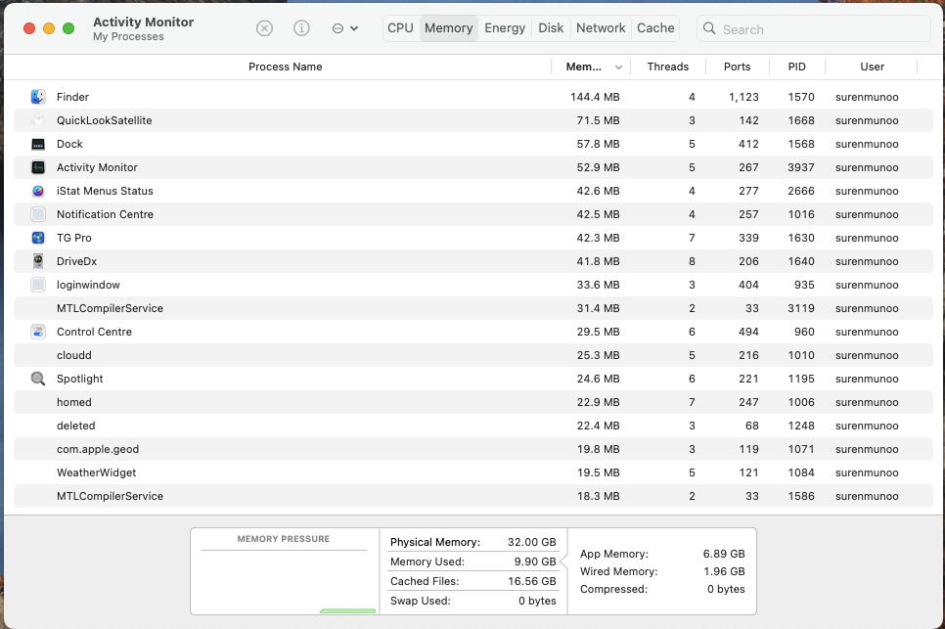Image resolution: width=945 pixels, height=629 pixels.
Task: Select the Memory tab
Action: (x=448, y=28)
